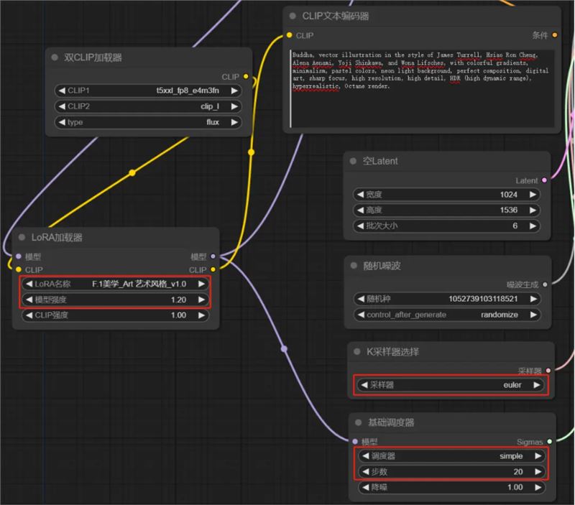Select the next control_after_generate option arrow
This screenshot has width=575, height=505.
(x=533, y=315)
